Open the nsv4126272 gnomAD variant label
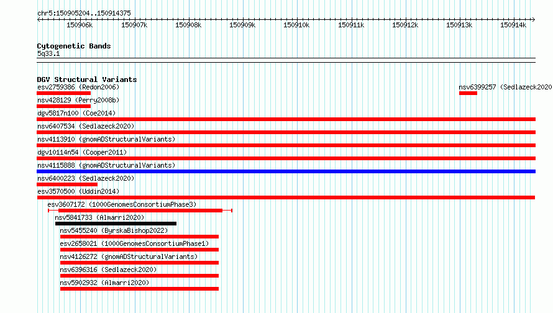 (x=129, y=256)
